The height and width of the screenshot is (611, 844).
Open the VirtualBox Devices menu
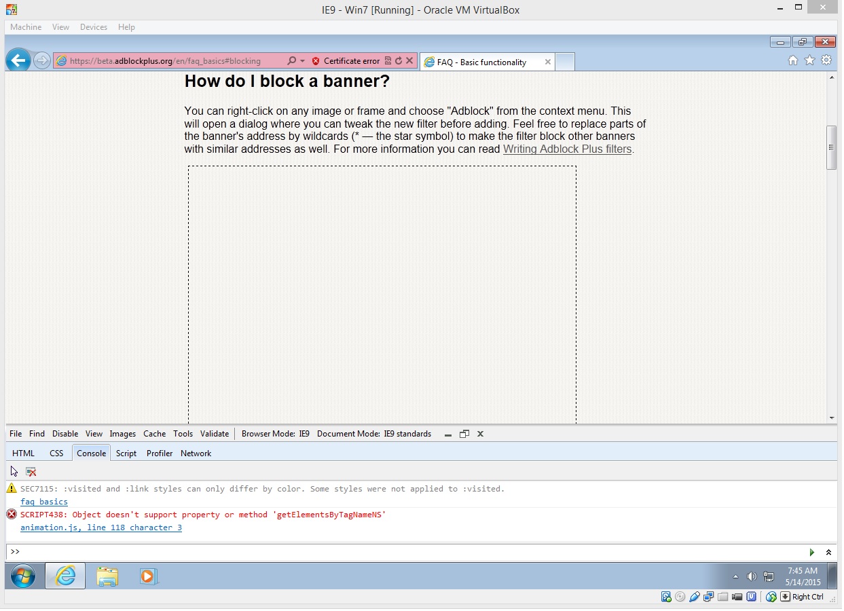point(94,27)
